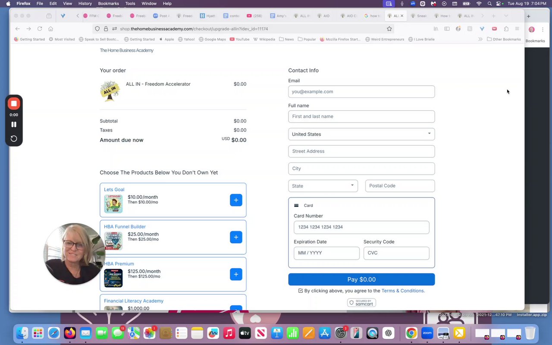Click the Postal Code field
552x345 pixels.
point(400,186)
